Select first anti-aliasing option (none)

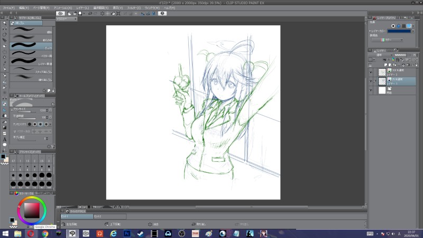tap(30, 124)
